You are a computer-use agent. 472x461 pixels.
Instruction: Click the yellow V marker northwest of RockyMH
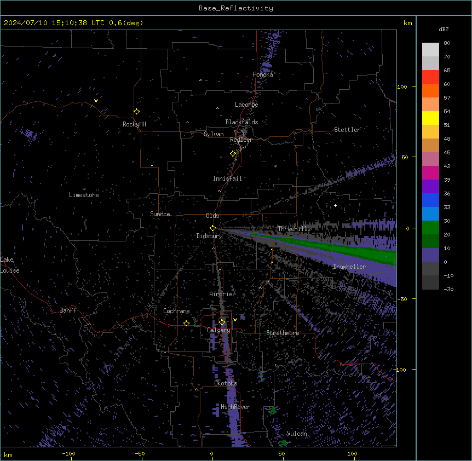[96, 101]
